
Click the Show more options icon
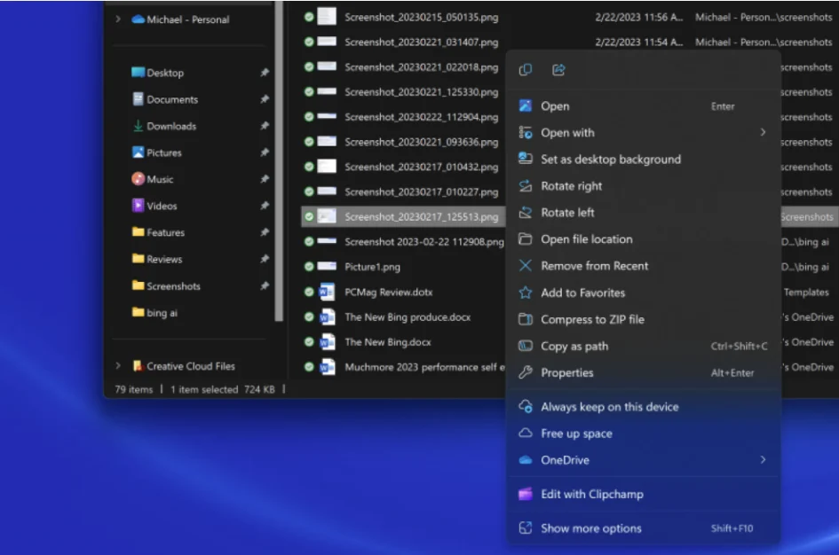pos(526,528)
